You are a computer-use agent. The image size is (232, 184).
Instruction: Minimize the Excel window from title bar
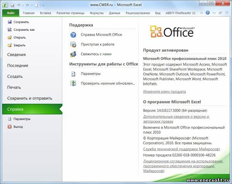pyautogui.click(x=204, y=3)
